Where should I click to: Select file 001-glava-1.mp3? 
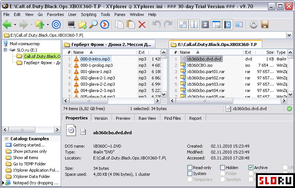96,72
